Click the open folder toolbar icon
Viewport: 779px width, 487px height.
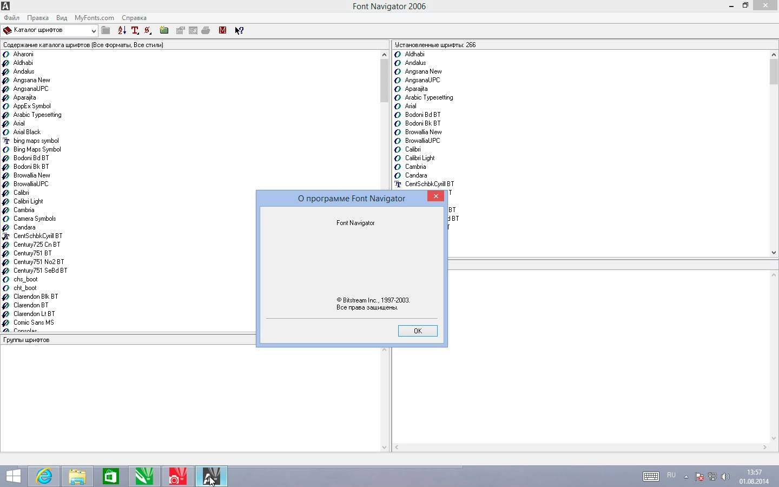coord(106,30)
